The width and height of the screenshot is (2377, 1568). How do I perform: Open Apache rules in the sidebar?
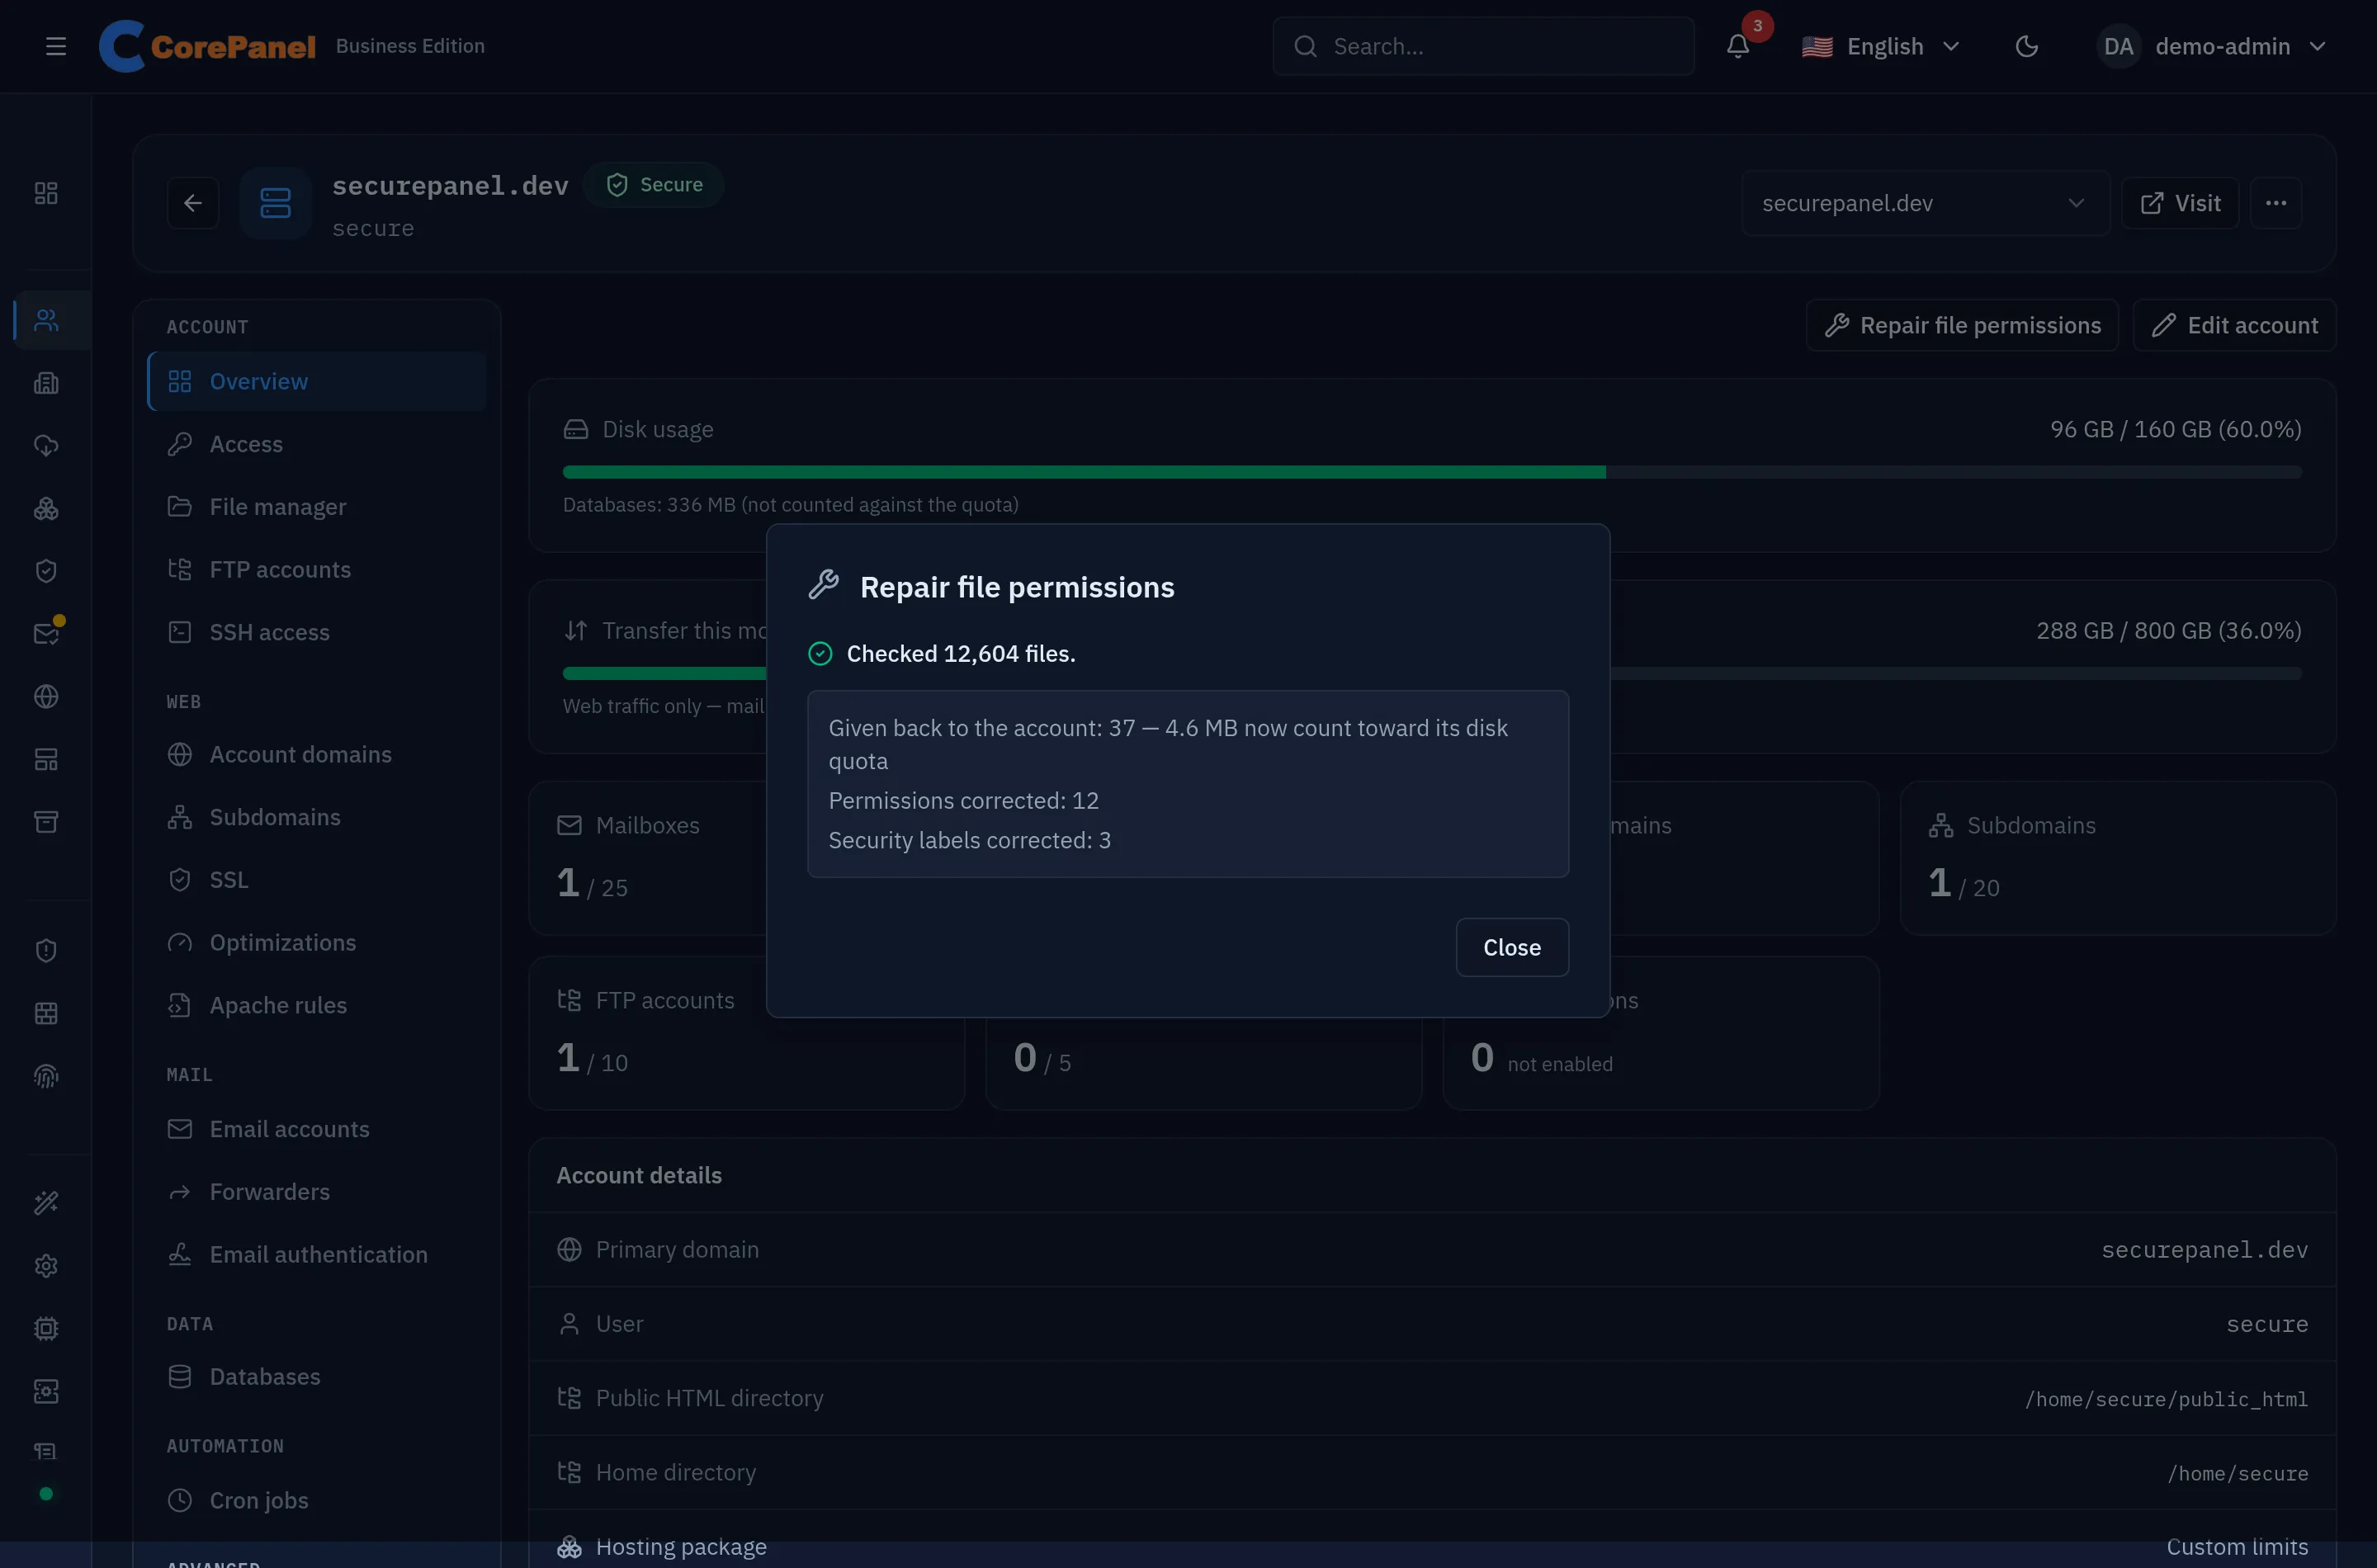pos(317,1005)
